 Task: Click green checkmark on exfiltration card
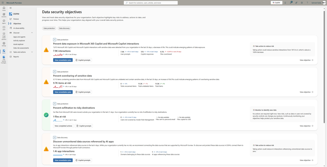click(46, 115)
